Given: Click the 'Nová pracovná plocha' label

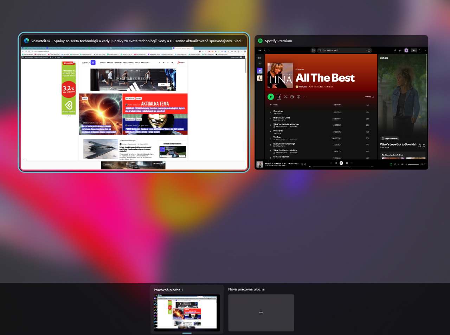Looking at the screenshot, I should click(246, 289).
